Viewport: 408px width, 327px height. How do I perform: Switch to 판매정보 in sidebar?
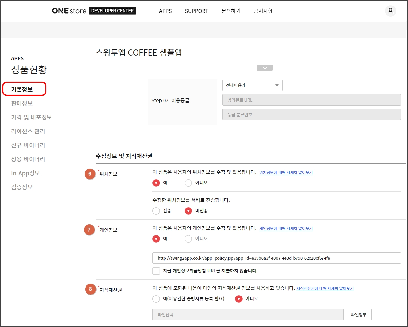[x=22, y=103]
